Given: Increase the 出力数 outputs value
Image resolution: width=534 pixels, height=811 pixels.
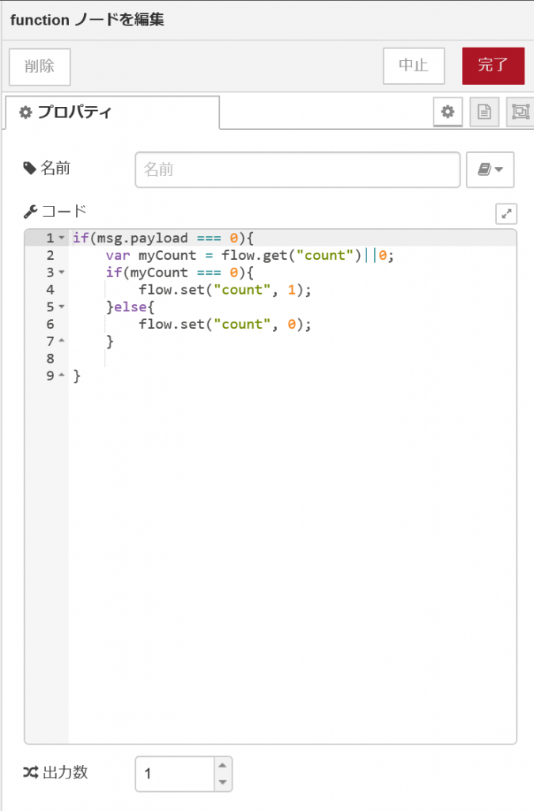Looking at the screenshot, I should coord(223,765).
